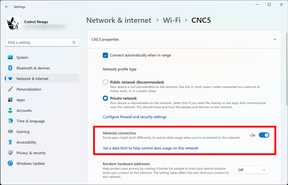Open Time & language via globe clock icon
Viewport: 288px width, 185px height.
pyautogui.click(x=10, y=121)
